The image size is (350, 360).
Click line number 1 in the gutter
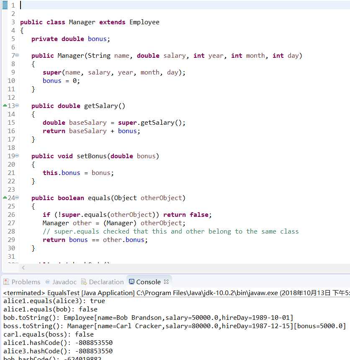[13, 5]
